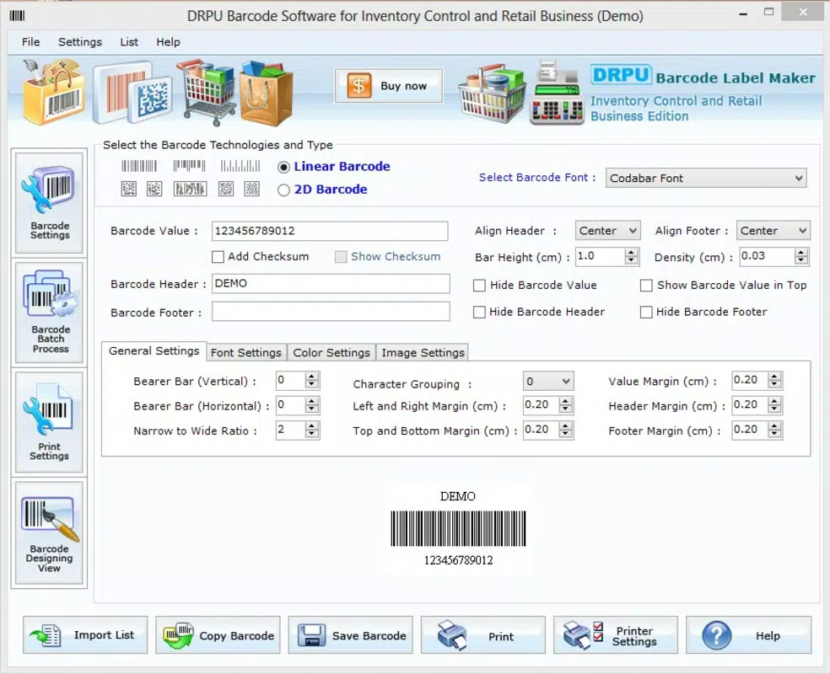Click the first 2D barcode sample icon
The height and width of the screenshot is (674, 830).
(128, 189)
